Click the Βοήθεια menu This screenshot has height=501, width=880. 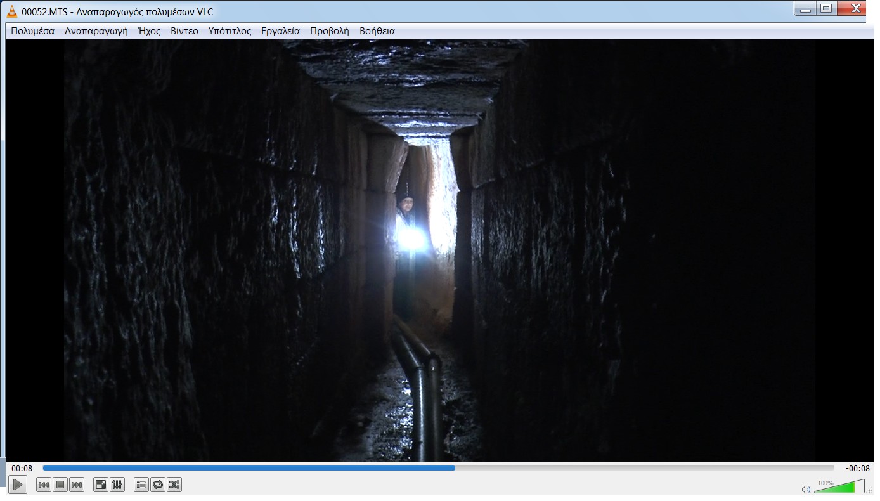(377, 31)
